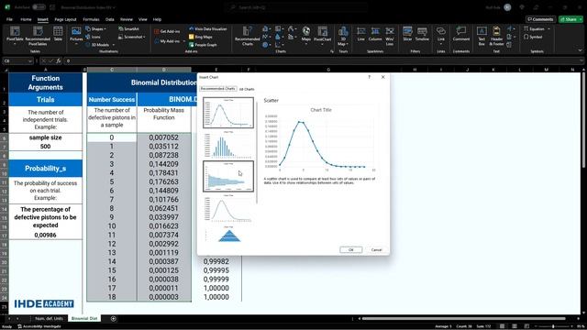Click the dialog help question mark

369,77
